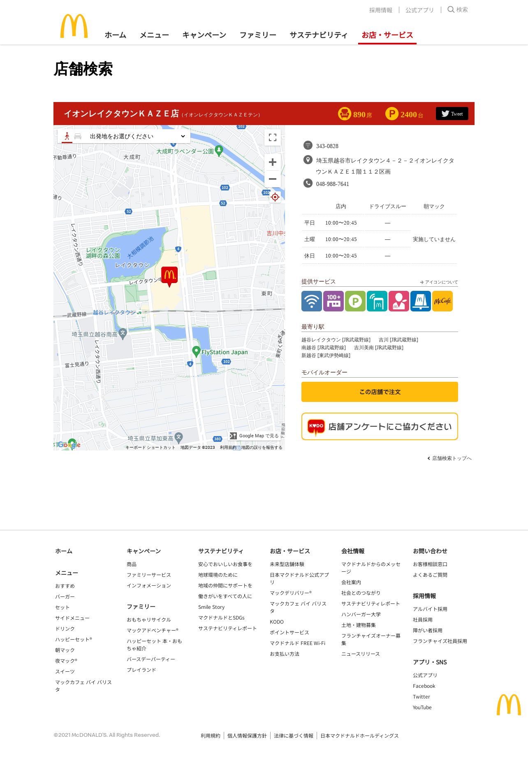Viewport: 528px width, 759px height.
Task: Click the 埼玉県立草加東高 school marker
Action: (x=178, y=437)
